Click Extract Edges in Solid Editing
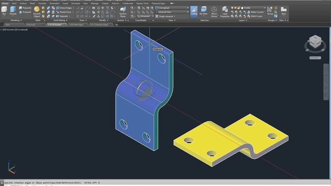This screenshot has height=186, width=331. tap(64, 8)
